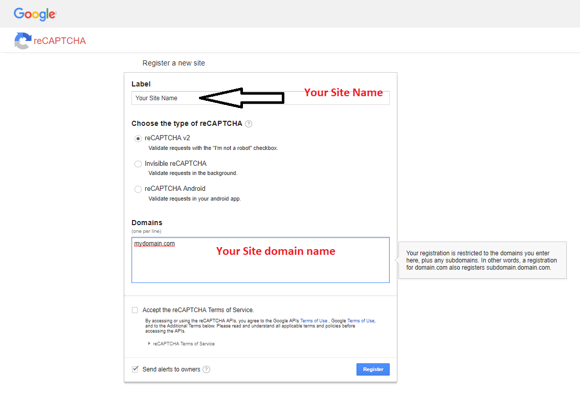Click the Register a new site heading
Viewport: 580px width, 394px height.
[173, 63]
